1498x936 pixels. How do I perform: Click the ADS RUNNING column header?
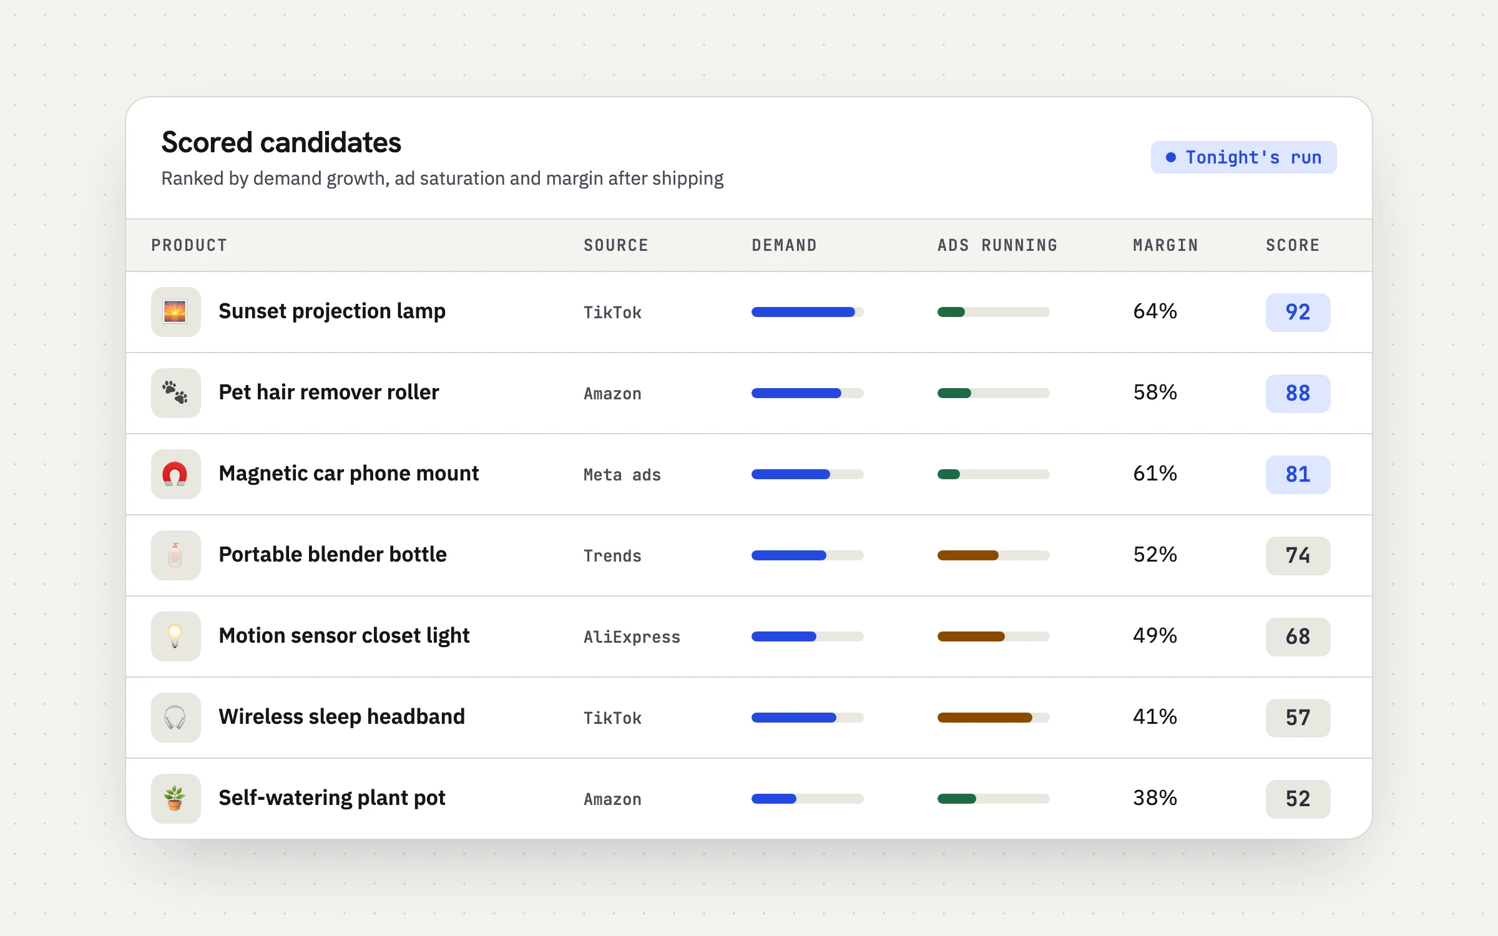pyautogui.click(x=997, y=245)
